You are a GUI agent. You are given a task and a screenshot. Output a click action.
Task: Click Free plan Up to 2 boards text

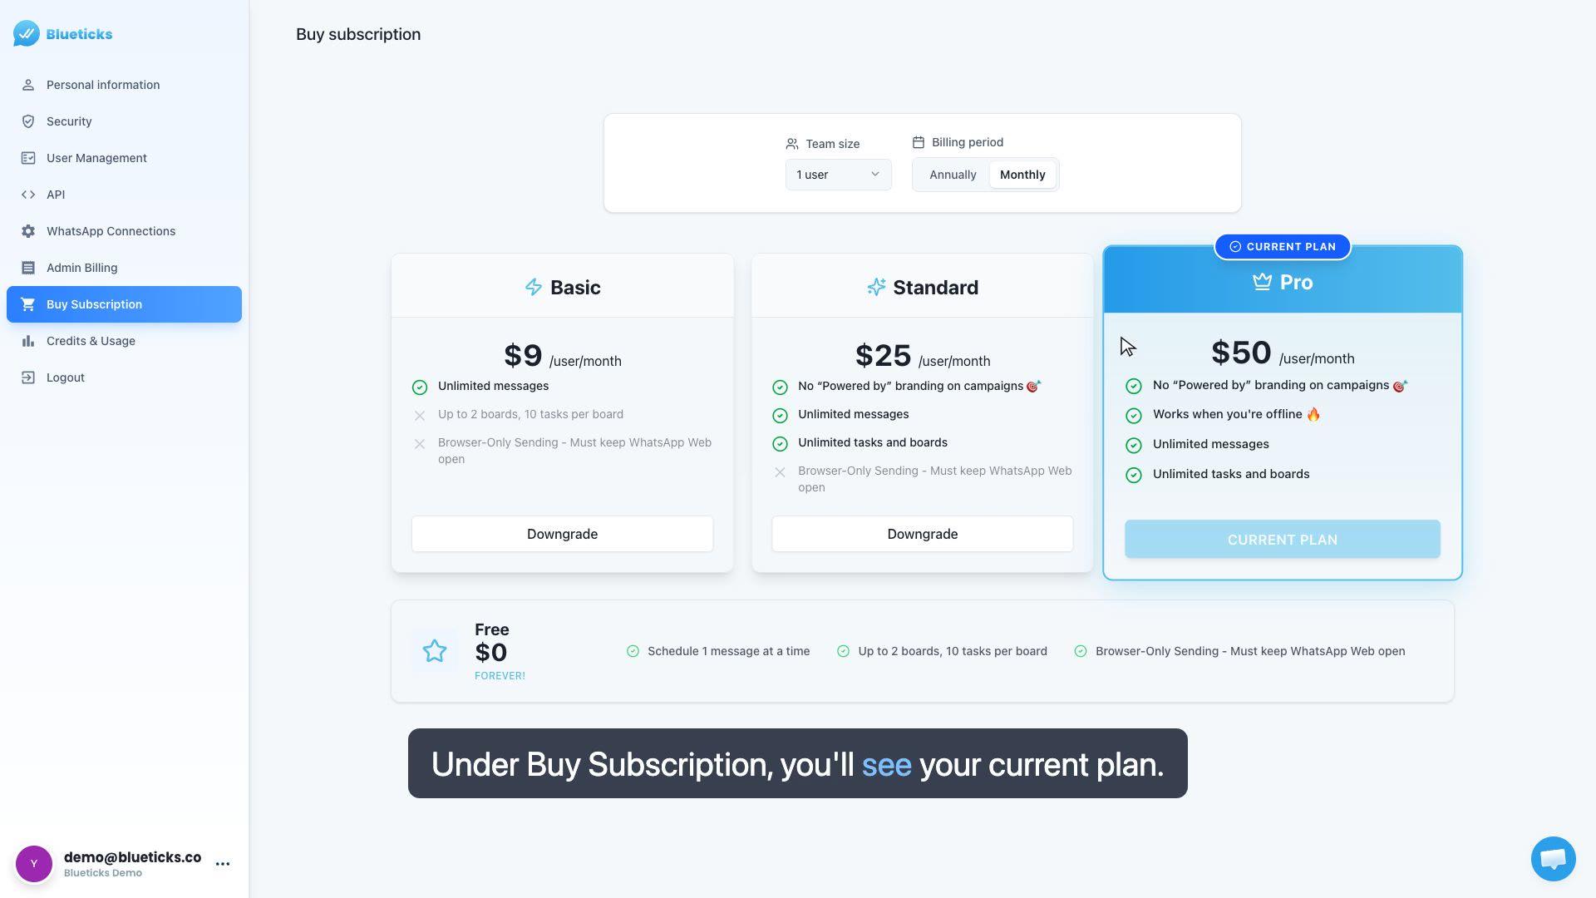952,651
